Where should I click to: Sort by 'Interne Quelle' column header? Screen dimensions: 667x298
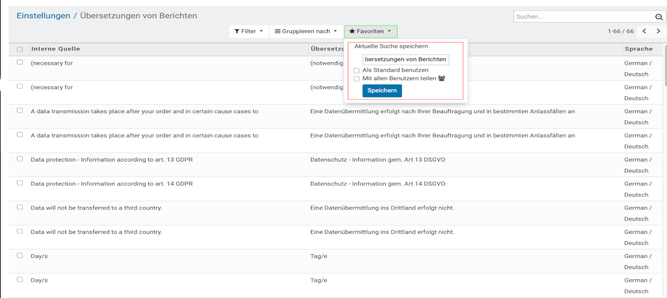(x=56, y=49)
